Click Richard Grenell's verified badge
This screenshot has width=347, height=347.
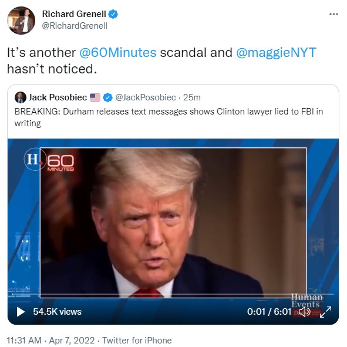[x=113, y=14]
